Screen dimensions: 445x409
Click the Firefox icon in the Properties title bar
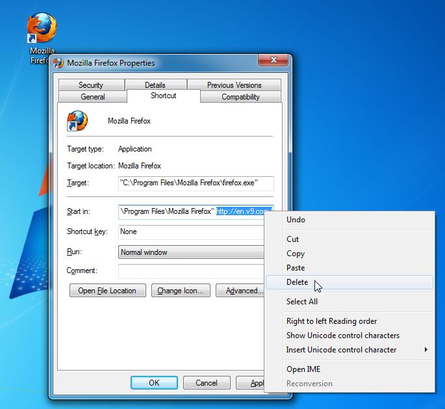[58, 63]
